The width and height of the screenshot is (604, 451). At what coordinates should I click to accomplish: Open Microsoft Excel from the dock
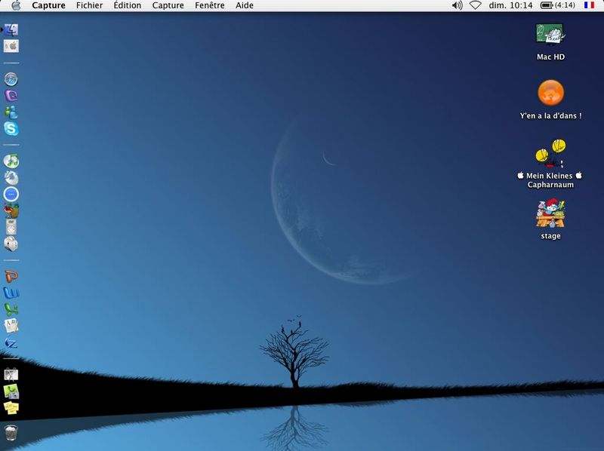[11, 309]
